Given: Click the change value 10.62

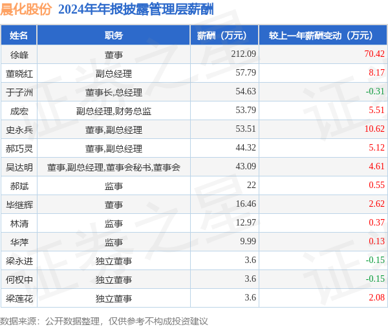Looking at the screenshot, I should [374, 129].
